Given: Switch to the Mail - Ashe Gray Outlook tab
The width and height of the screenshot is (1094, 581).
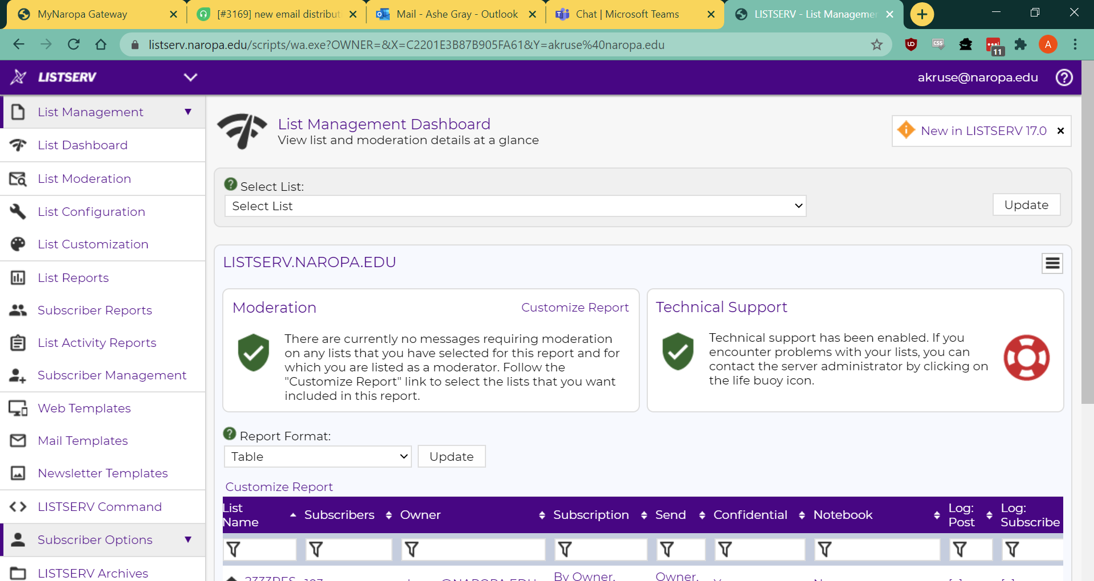Looking at the screenshot, I should pyautogui.click(x=457, y=14).
